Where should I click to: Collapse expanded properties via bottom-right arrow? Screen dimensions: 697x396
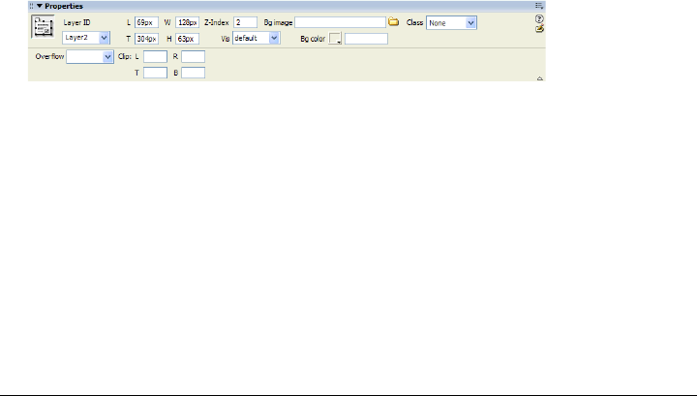(539, 78)
